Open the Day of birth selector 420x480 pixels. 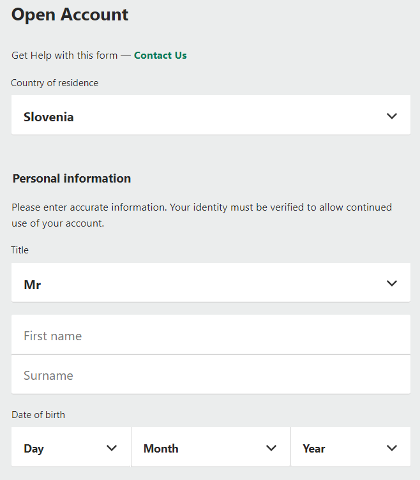click(71, 447)
